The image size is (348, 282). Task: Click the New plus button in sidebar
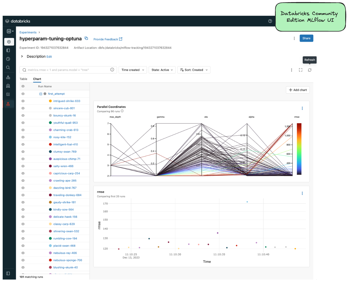[x=9, y=42]
